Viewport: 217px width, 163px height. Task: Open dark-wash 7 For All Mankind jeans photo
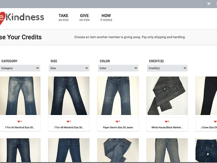pyautogui.click(x=69, y=96)
